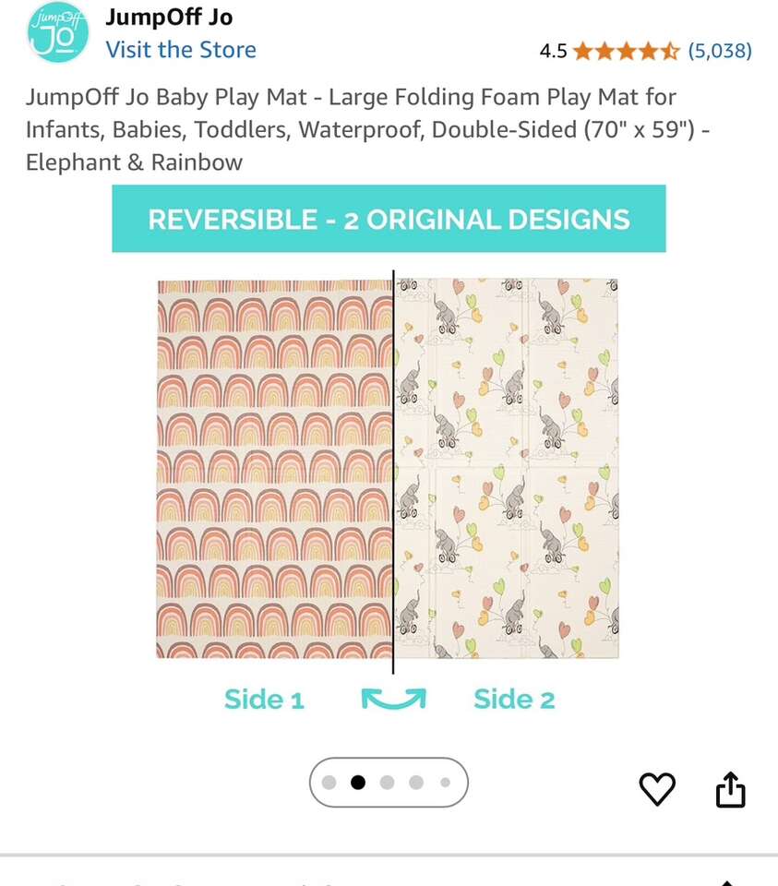Switch to the fourth carousel dot
The height and width of the screenshot is (886, 778).
click(x=416, y=783)
